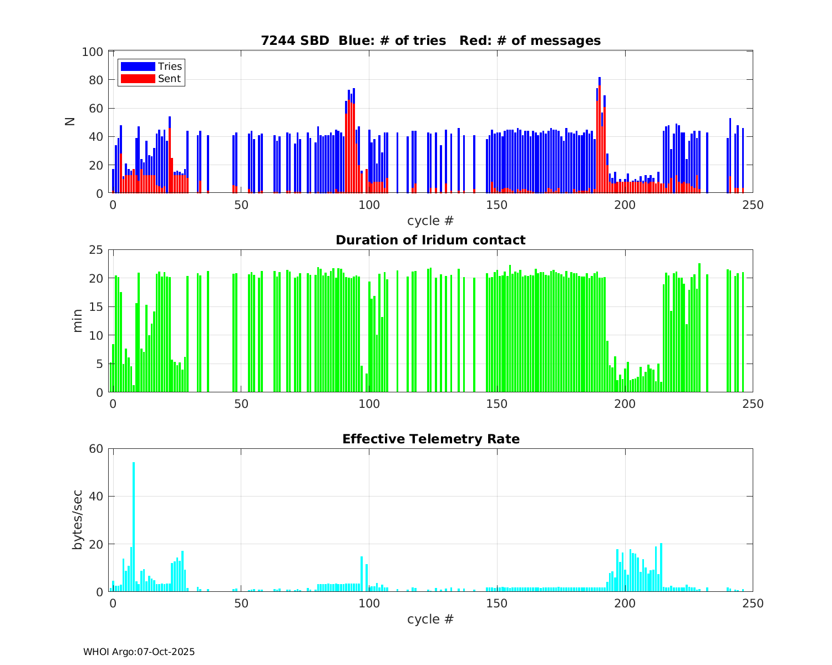Click "cycle #" label under the top chart
The image size is (832, 665).
(430, 221)
